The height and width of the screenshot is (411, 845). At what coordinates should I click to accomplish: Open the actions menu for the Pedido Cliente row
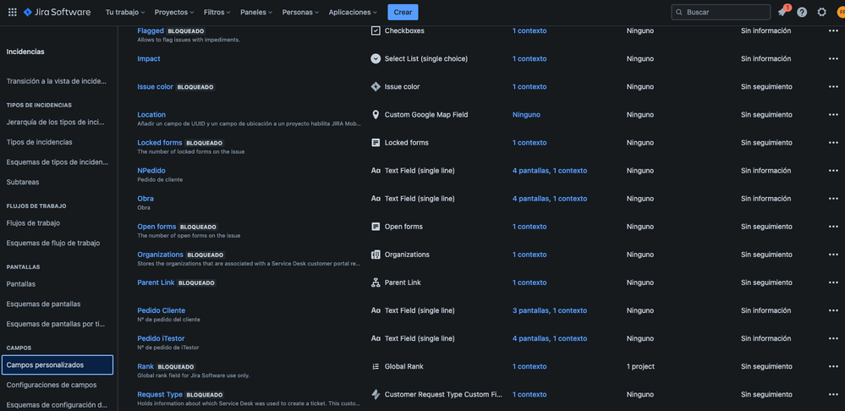pyautogui.click(x=833, y=311)
